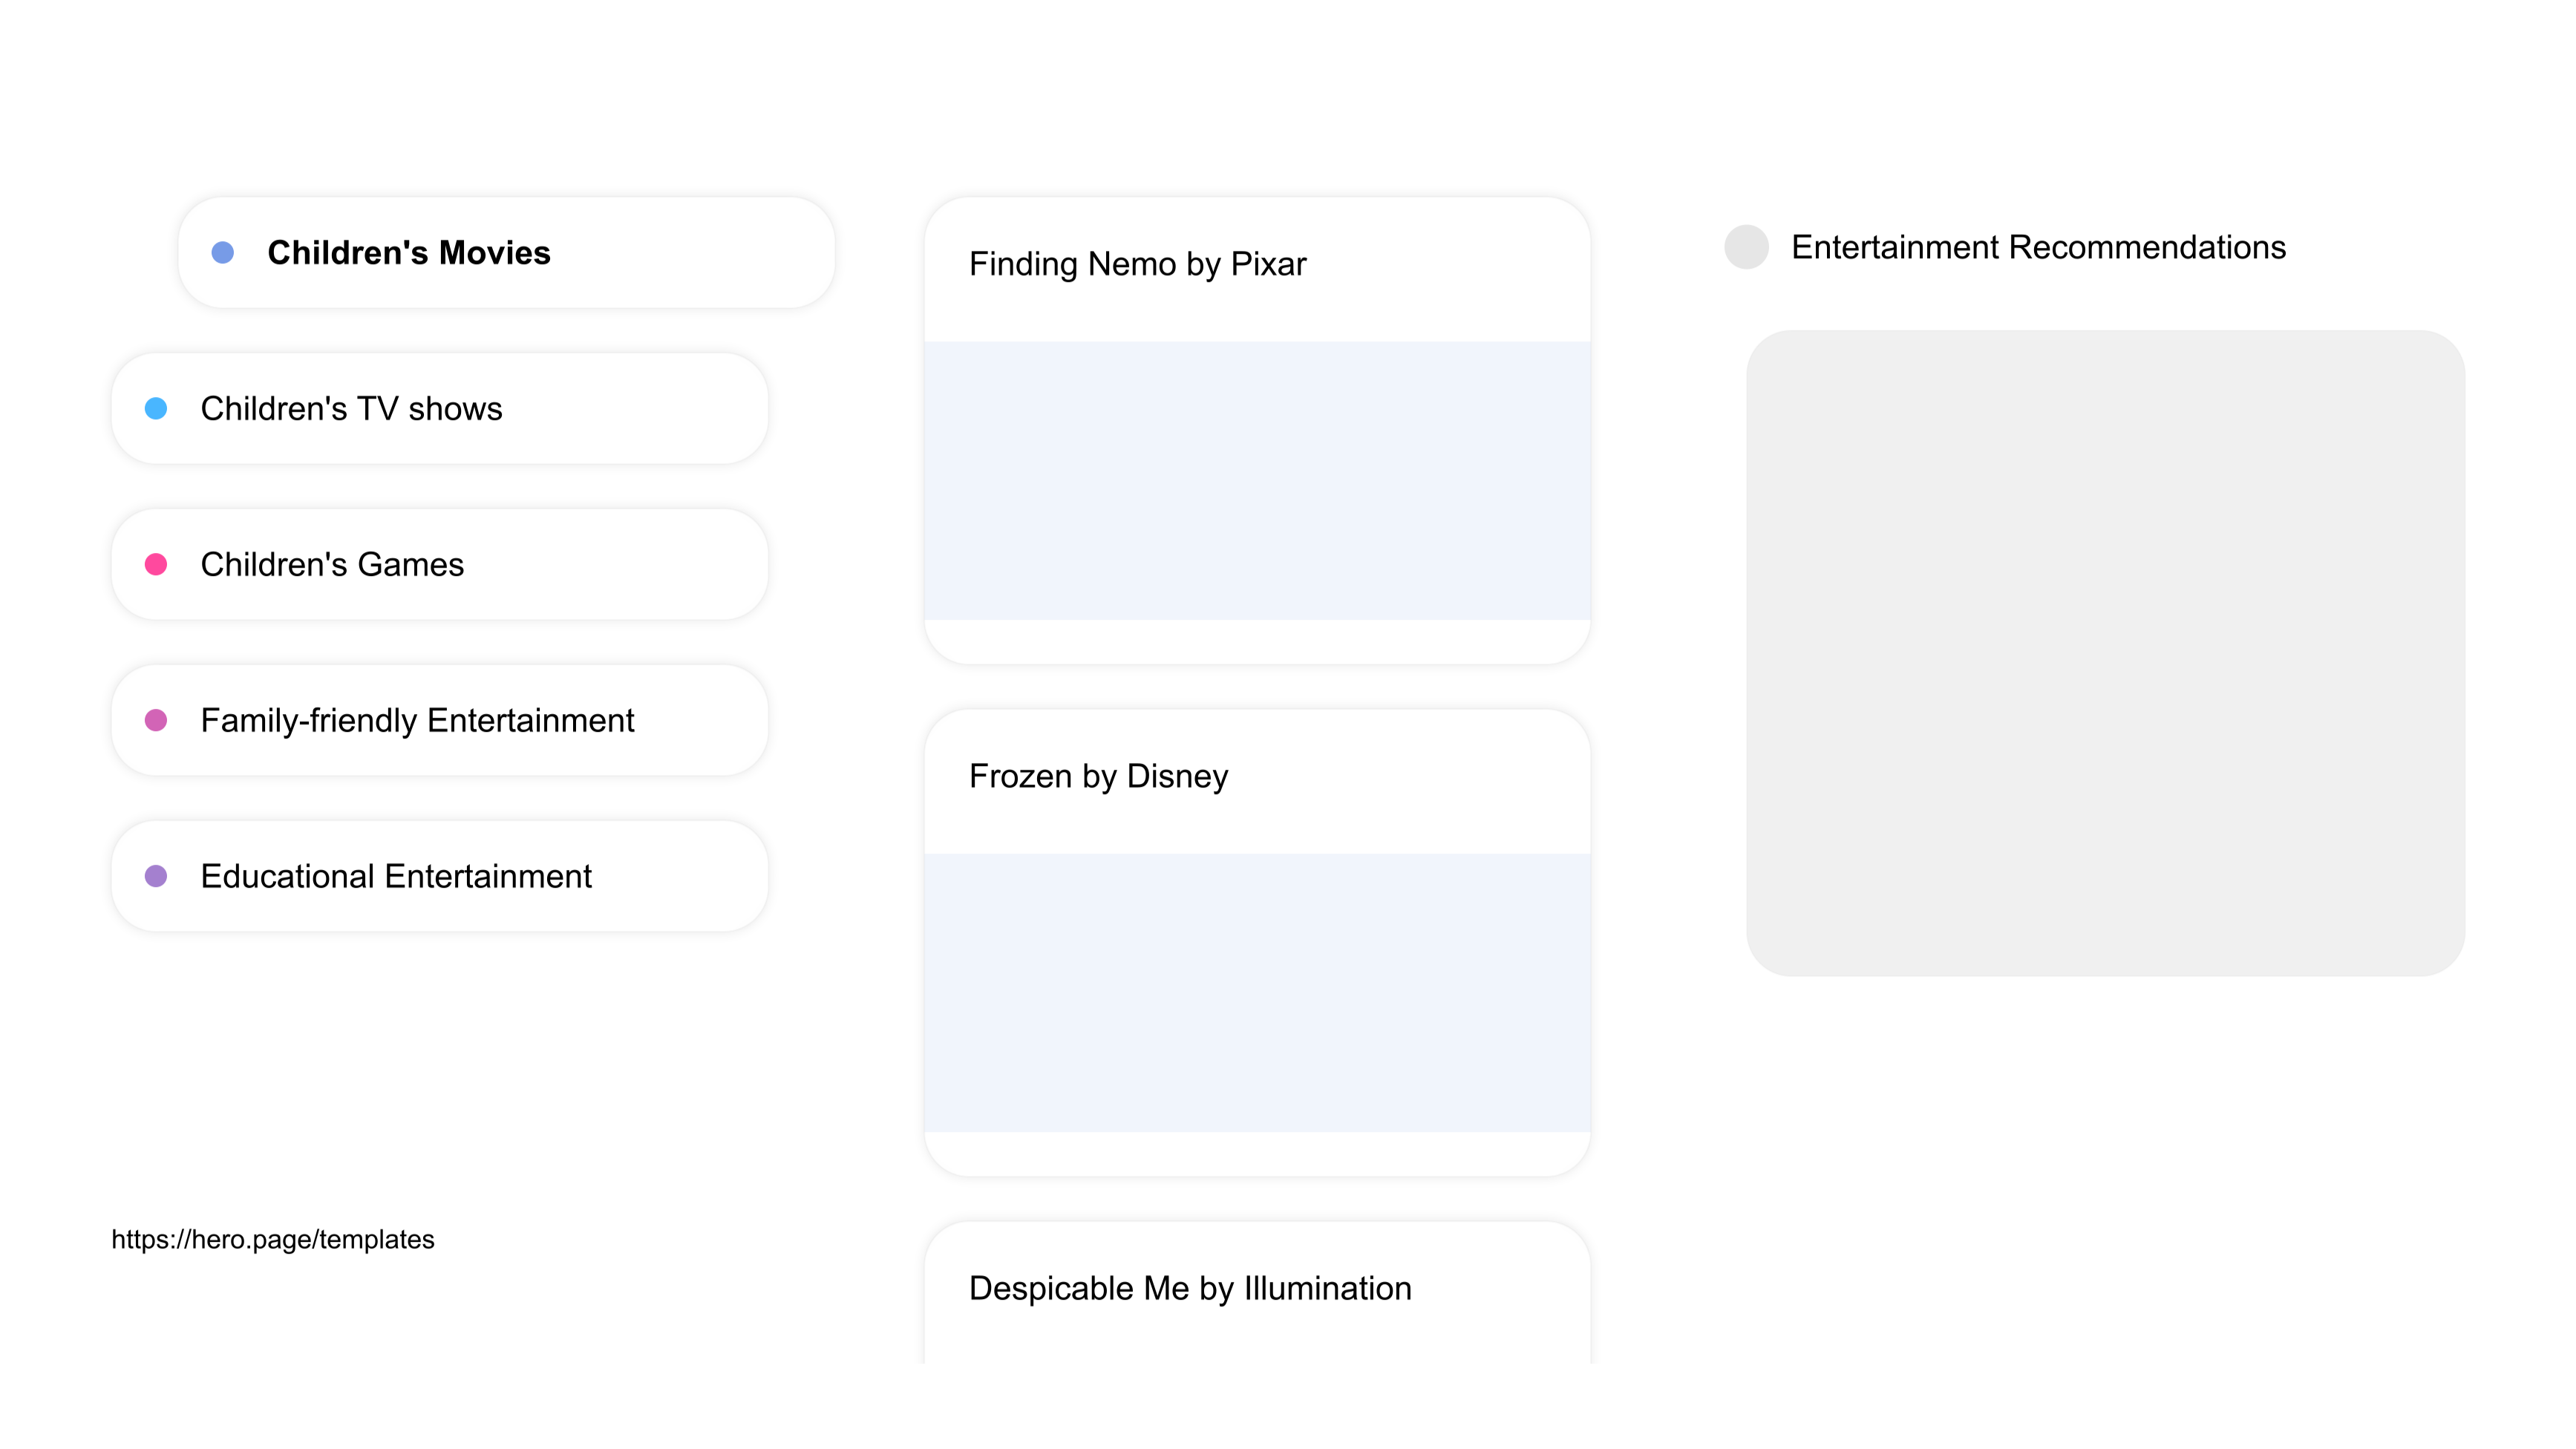Open the Finding Nemo by Pixar card title
Screen dimensions: 2576x1449
click(x=1137, y=264)
